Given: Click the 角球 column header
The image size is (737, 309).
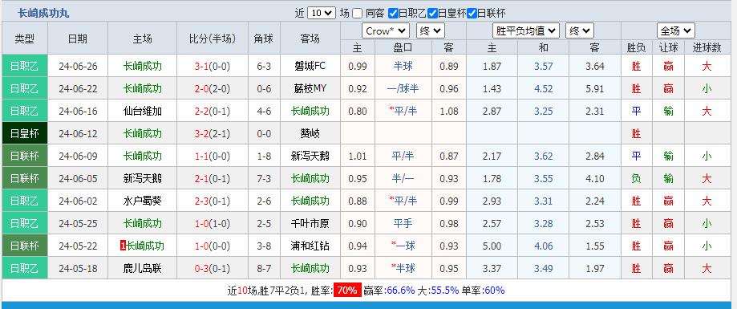Looking at the screenshot, I should (x=264, y=39).
